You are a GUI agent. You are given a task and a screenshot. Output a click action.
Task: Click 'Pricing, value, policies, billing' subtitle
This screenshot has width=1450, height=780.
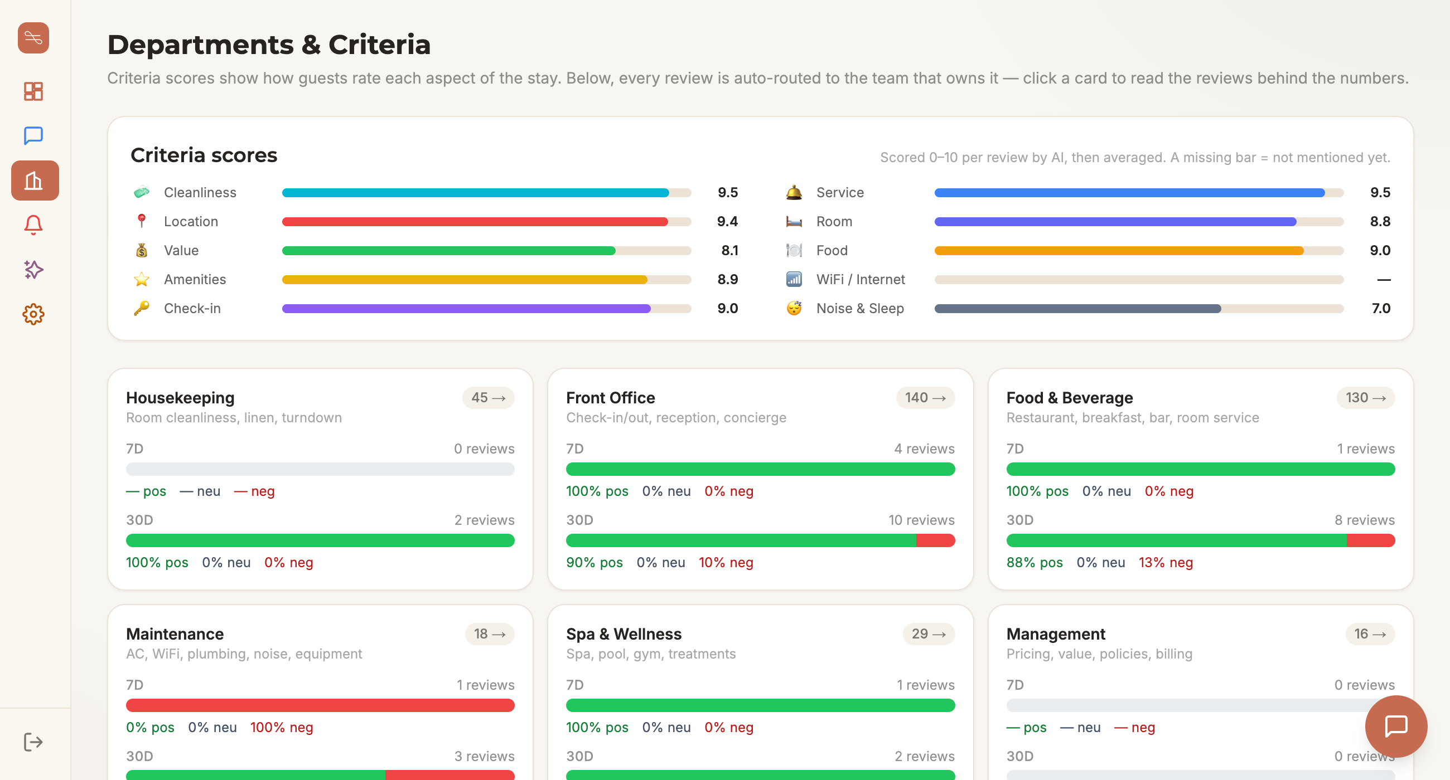[x=1099, y=654]
